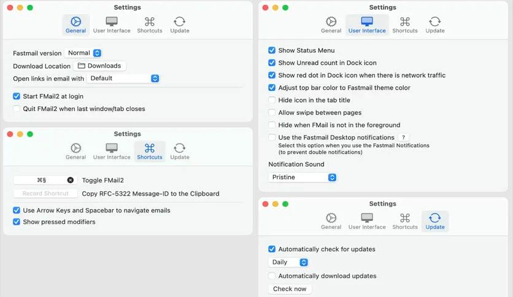The width and height of the screenshot is (513, 297).
Task: Open User Interface tab in Shortcuts settings window
Action: (x=112, y=152)
